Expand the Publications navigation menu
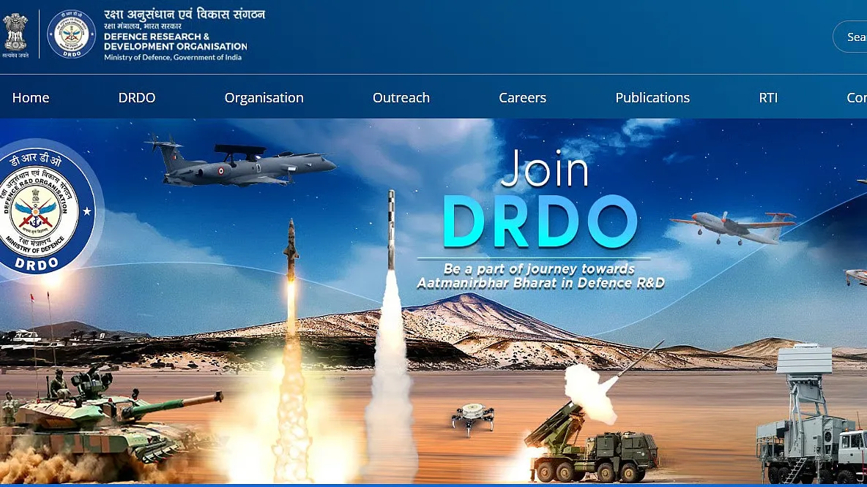This screenshot has height=487, width=867. pos(652,97)
